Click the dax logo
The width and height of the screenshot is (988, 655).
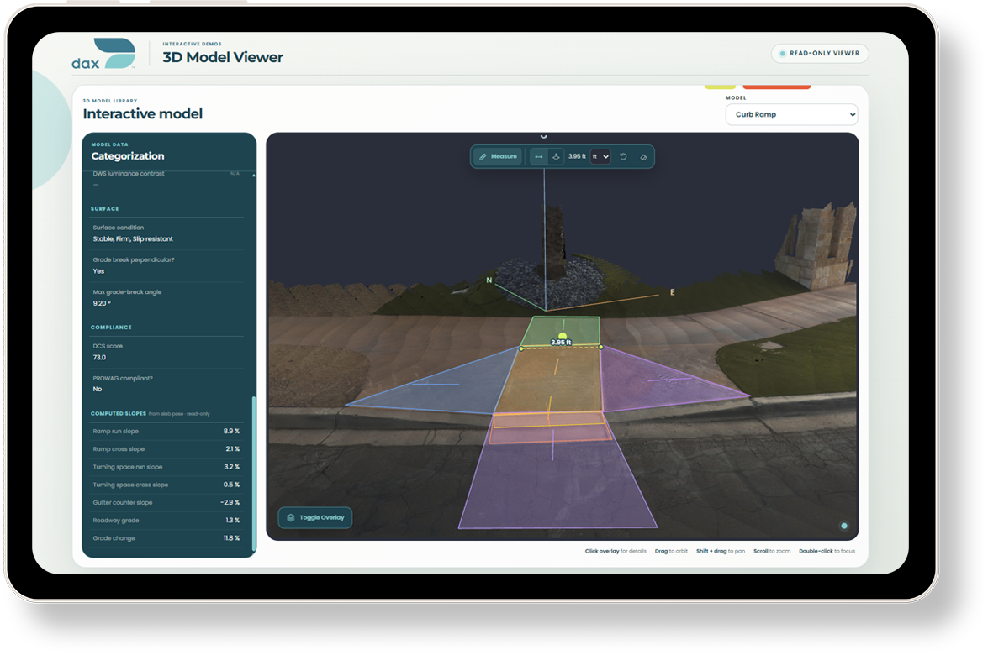pos(103,54)
